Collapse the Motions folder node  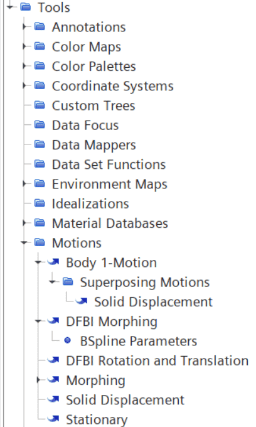(24, 242)
